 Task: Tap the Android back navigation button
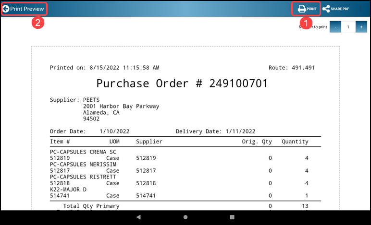pos(139,217)
